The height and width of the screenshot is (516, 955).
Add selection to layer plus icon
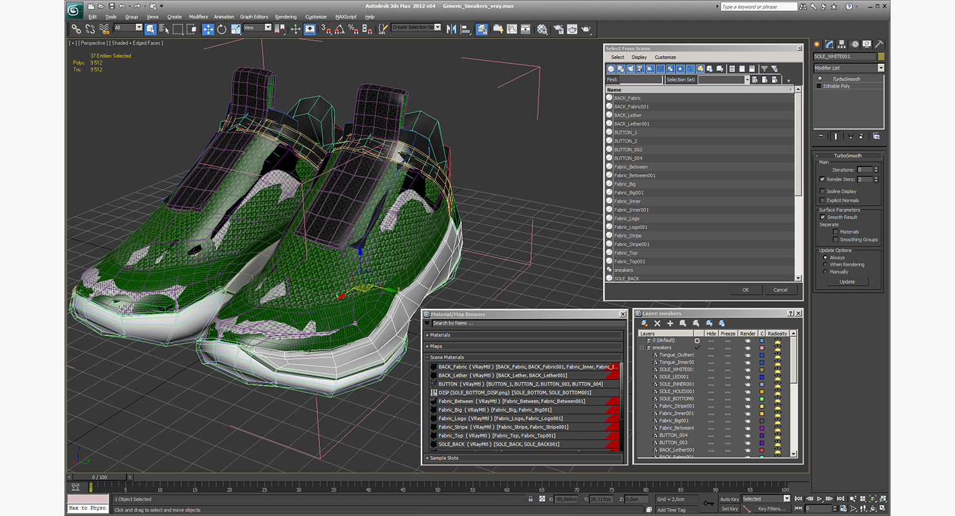click(x=670, y=323)
